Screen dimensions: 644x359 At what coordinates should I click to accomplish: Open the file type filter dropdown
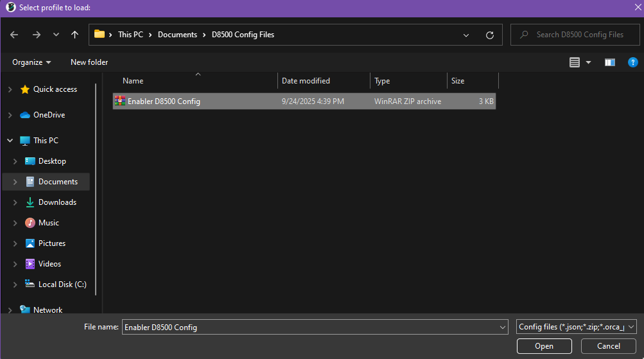point(576,327)
